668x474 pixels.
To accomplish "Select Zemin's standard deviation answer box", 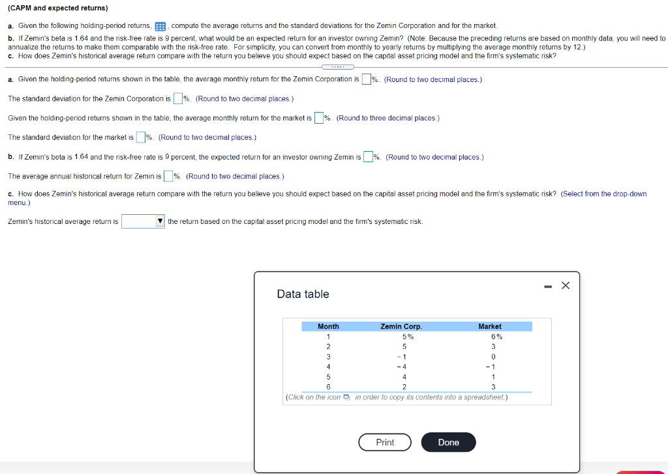I will pos(178,98).
